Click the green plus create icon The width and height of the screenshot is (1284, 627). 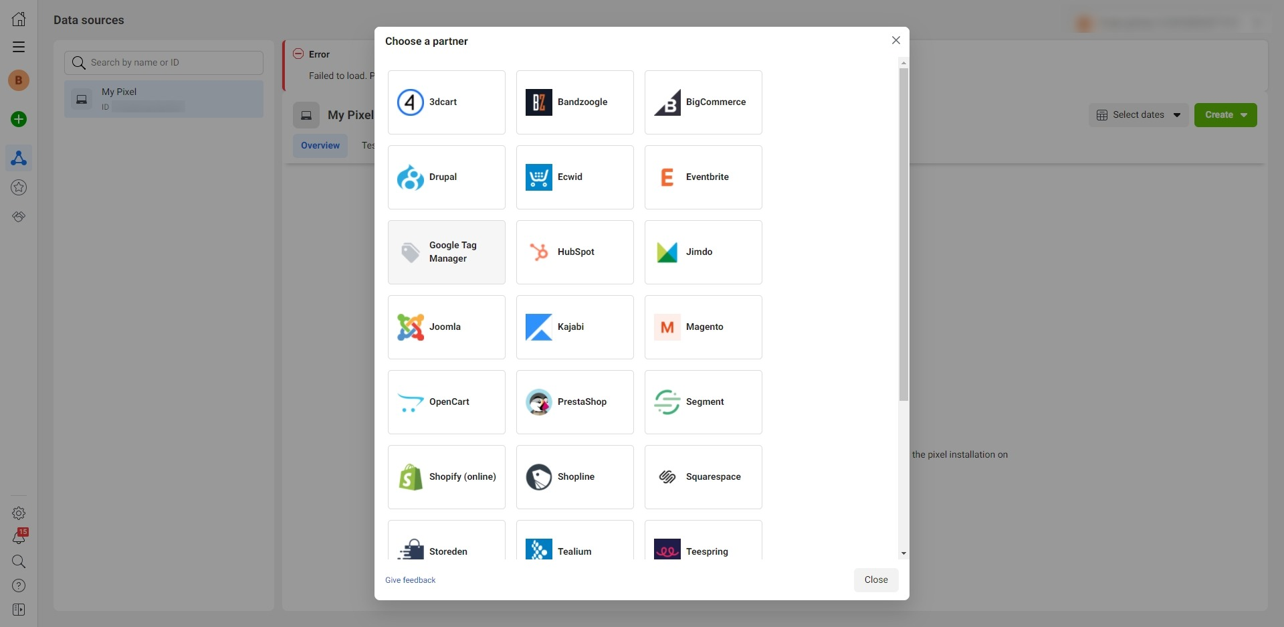(19, 119)
